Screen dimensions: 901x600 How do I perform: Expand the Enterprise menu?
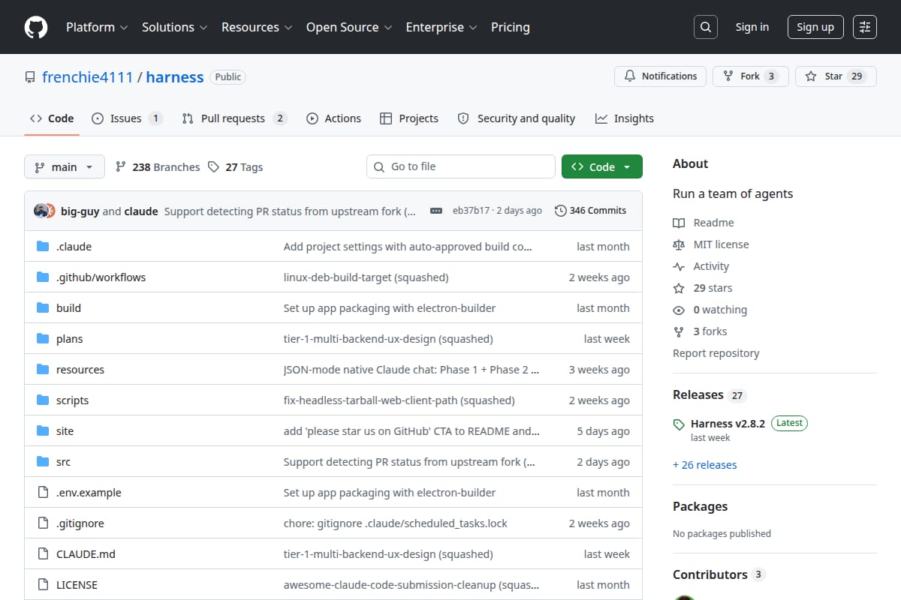click(441, 27)
